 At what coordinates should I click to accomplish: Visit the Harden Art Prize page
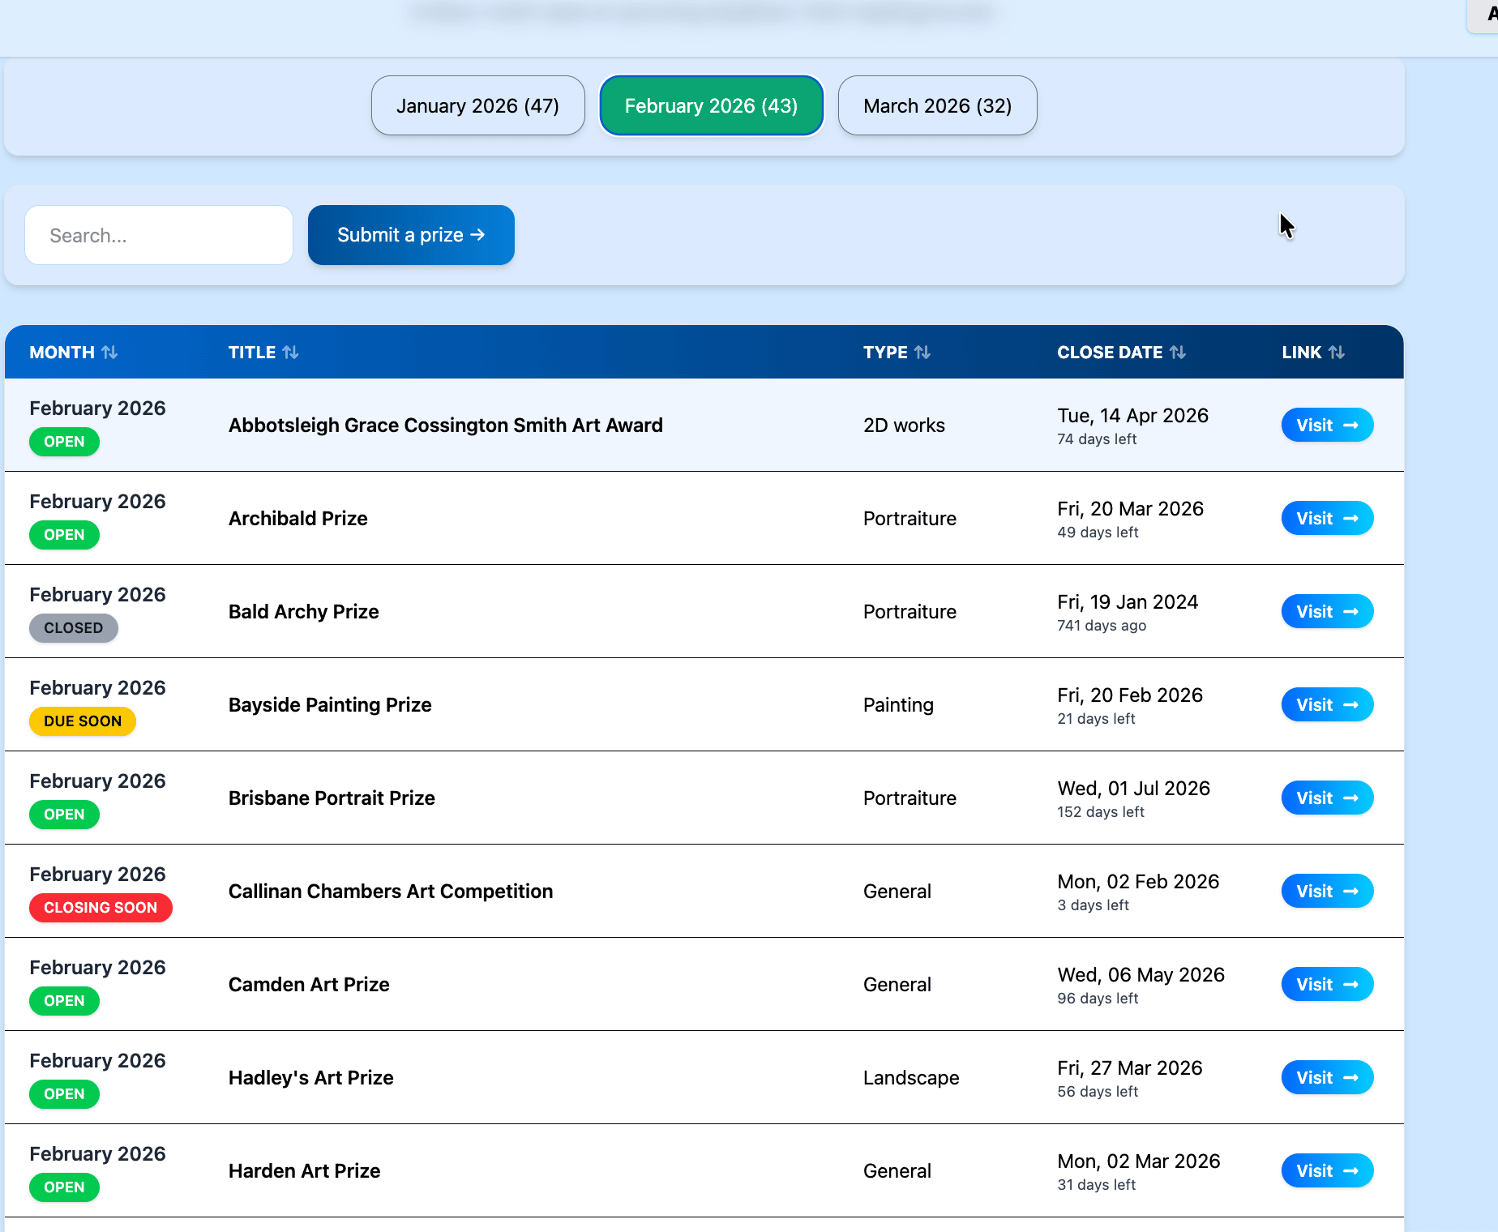coord(1327,1171)
